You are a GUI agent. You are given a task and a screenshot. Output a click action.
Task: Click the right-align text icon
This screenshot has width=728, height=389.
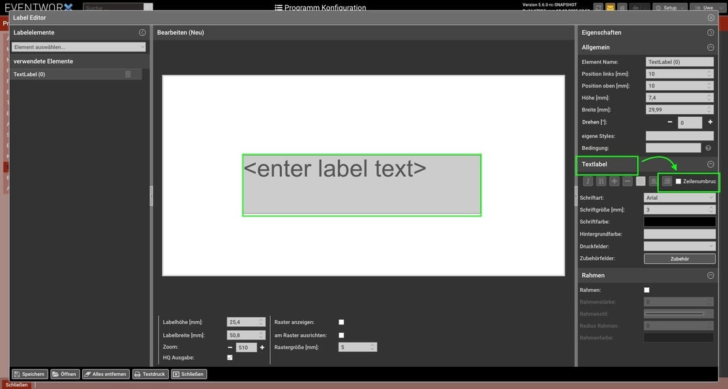667,181
